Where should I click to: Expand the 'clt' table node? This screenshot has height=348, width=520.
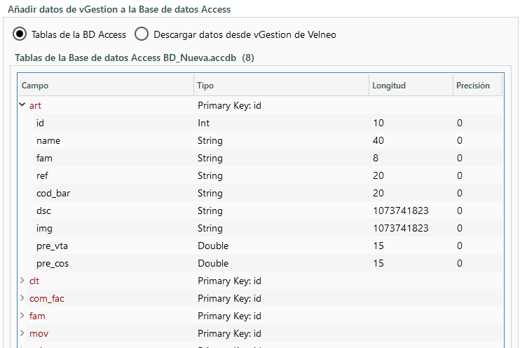(22, 281)
